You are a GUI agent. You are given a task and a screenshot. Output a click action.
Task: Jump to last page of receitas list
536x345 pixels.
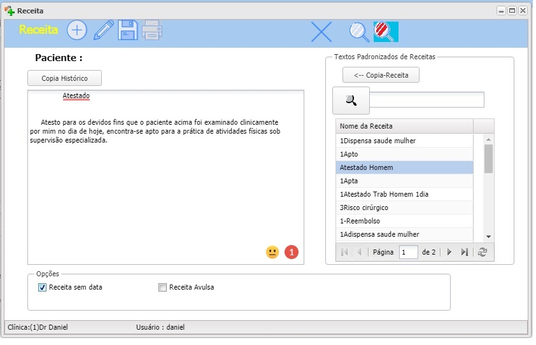click(x=465, y=252)
